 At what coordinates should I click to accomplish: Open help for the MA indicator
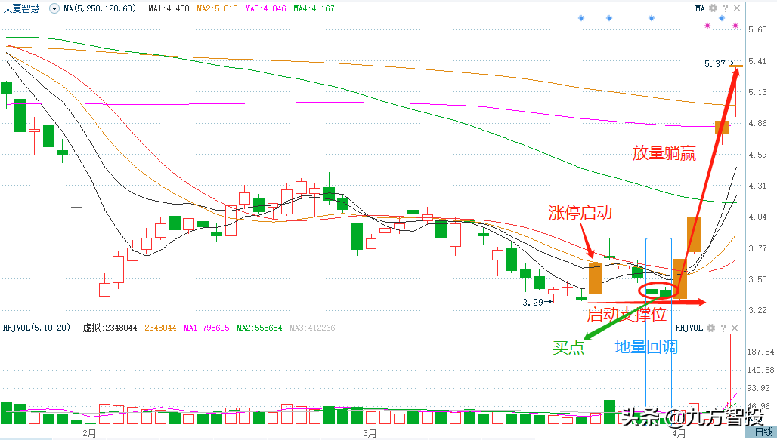725,8
